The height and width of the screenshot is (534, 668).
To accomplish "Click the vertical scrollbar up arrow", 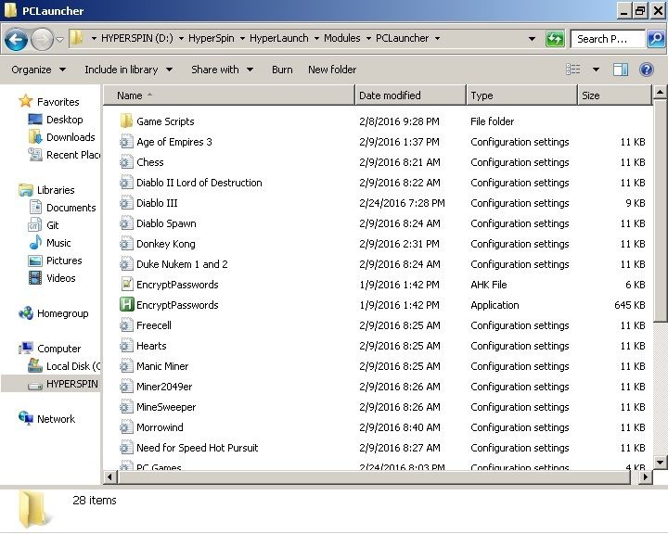I will point(660,91).
